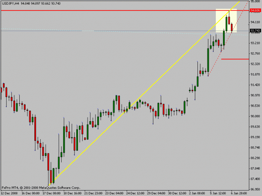Click the 91.420 price axis value

click(255, 85)
